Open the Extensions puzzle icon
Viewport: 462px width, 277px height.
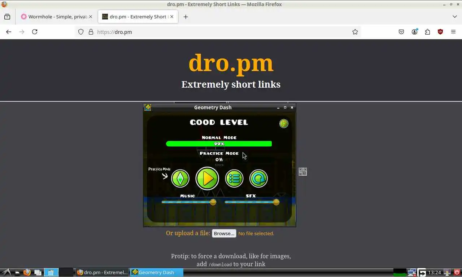click(427, 32)
